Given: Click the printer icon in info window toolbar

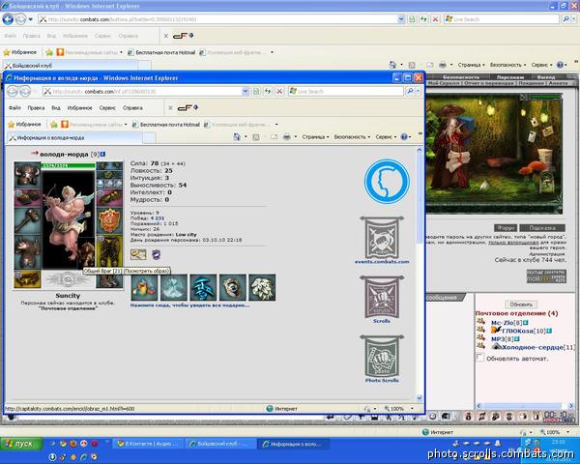Looking at the screenshot, I should (287, 137).
